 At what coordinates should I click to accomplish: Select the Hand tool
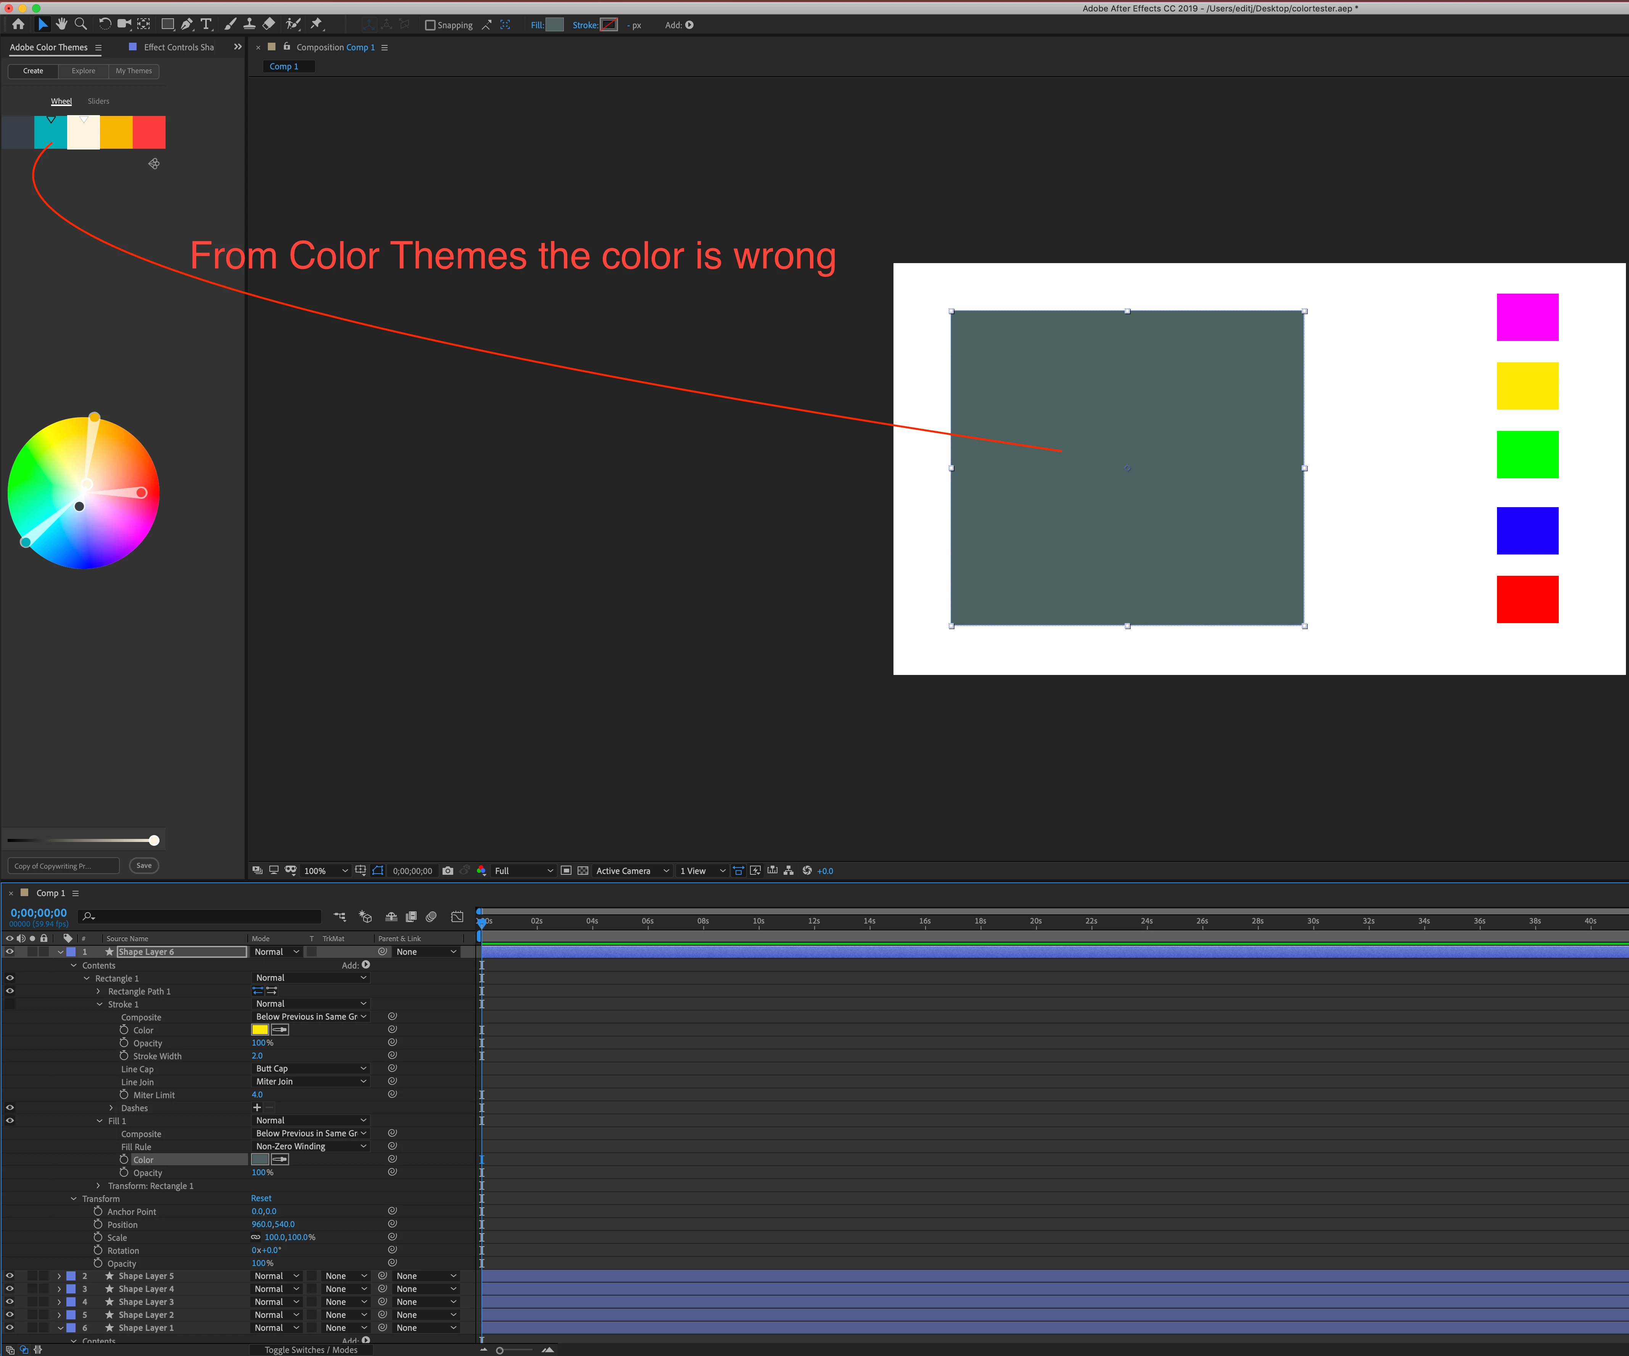pos(61,24)
